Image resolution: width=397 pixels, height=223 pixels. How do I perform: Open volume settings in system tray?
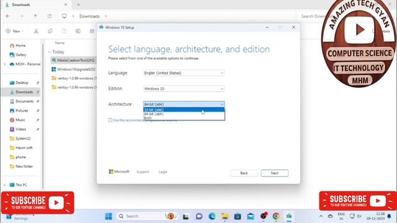pyautogui.click(x=359, y=216)
